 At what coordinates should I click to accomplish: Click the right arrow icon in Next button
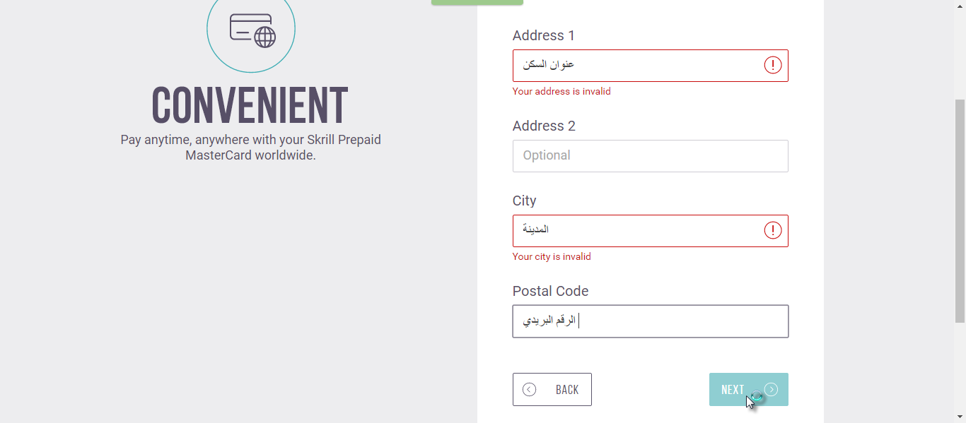click(x=771, y=390)
